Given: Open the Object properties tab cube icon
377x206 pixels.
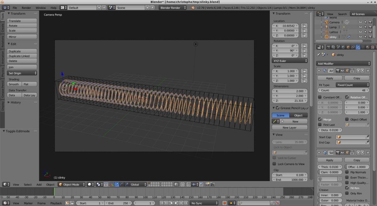Looking at the screenshot, I should (x=348, y=47).
